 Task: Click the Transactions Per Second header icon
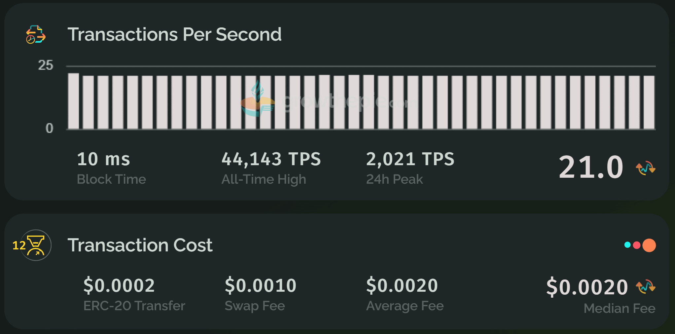click(x=36, y=34)
